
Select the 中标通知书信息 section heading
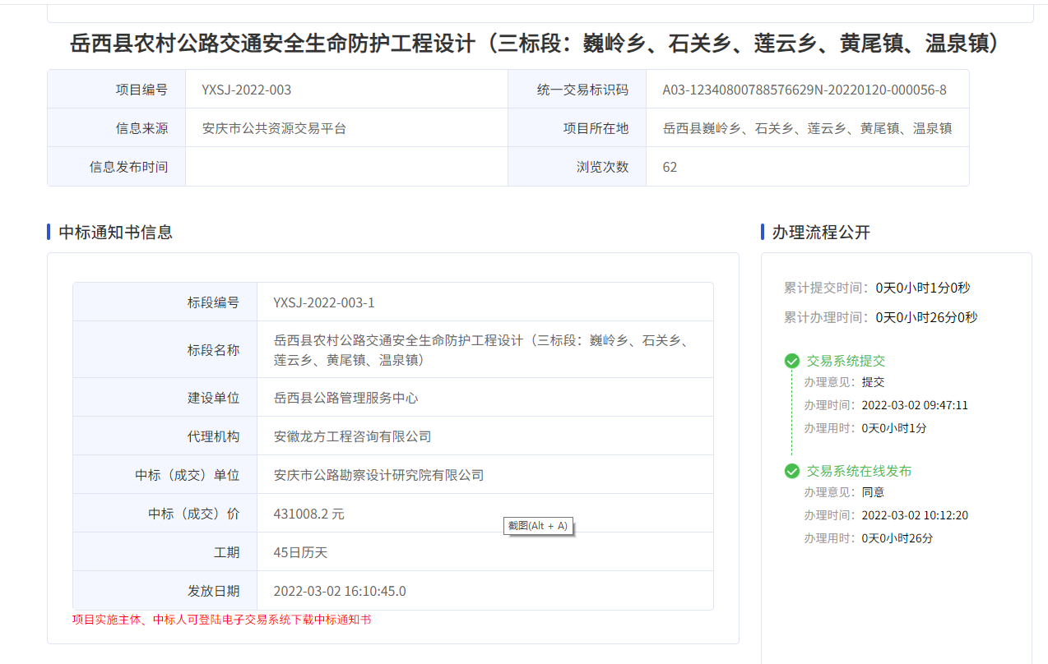115,233
